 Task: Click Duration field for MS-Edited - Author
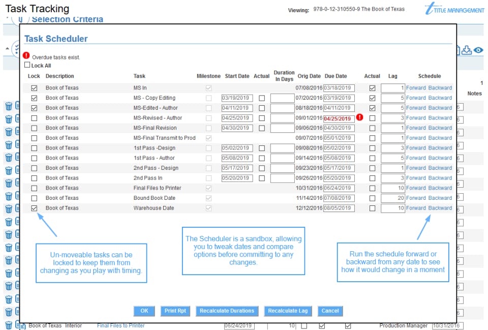point(282,108)
